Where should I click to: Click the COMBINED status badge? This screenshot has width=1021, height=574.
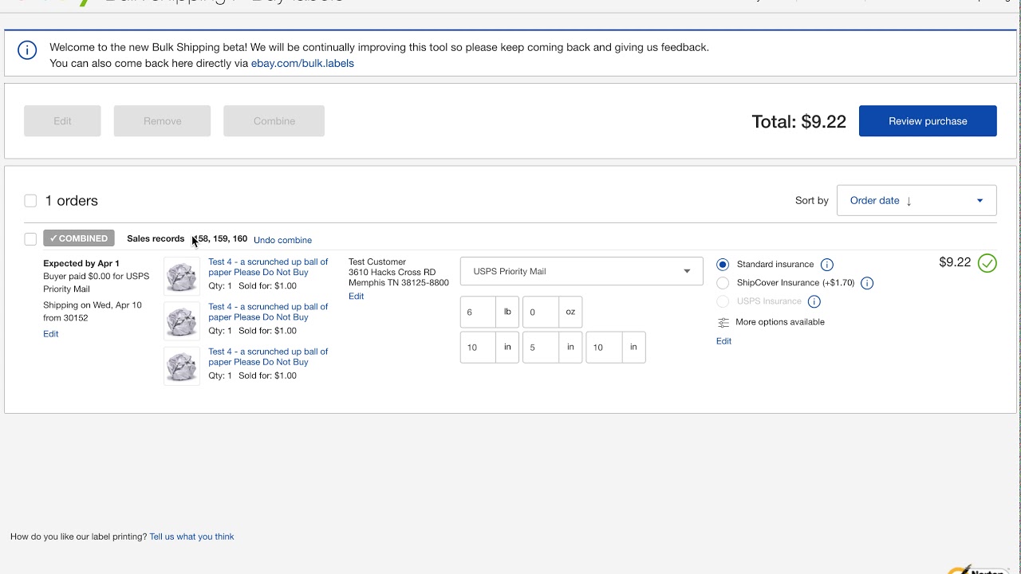[79, 238]
